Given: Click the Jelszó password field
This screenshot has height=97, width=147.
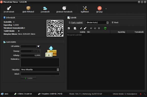Looking at the screenshot, I should point(40,74).
